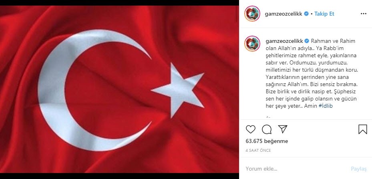Click the caption prayer text block

(308, 73)
